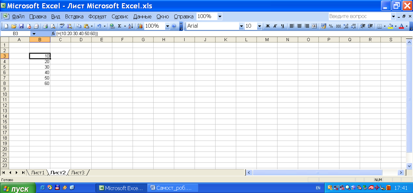
Task: Select column B header
Action: [40, 40]
